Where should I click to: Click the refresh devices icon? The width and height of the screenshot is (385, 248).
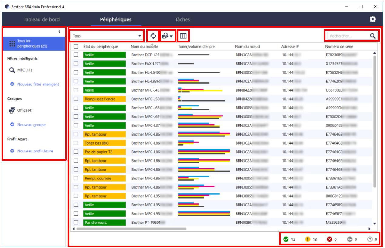click(153, 36)
